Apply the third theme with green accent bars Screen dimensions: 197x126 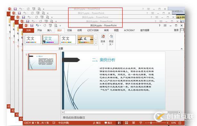pyautogui.click(x=68, y=39)
